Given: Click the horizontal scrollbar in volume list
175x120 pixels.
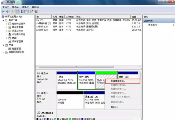Looking at the screenshot, I should pyautogui.click(x=76, y=66).
